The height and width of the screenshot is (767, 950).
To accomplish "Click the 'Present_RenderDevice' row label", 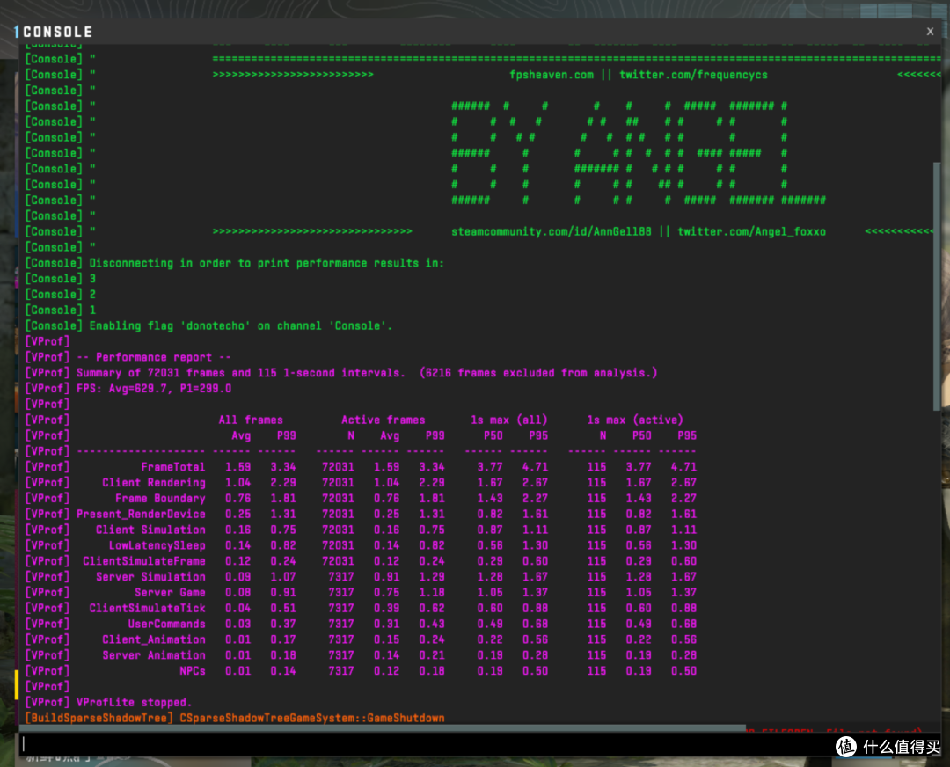I will point(141,515).
